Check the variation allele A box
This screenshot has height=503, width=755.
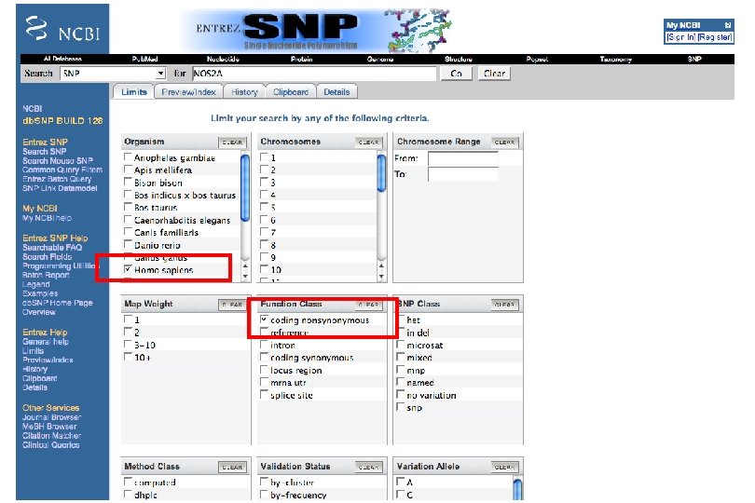400,482
